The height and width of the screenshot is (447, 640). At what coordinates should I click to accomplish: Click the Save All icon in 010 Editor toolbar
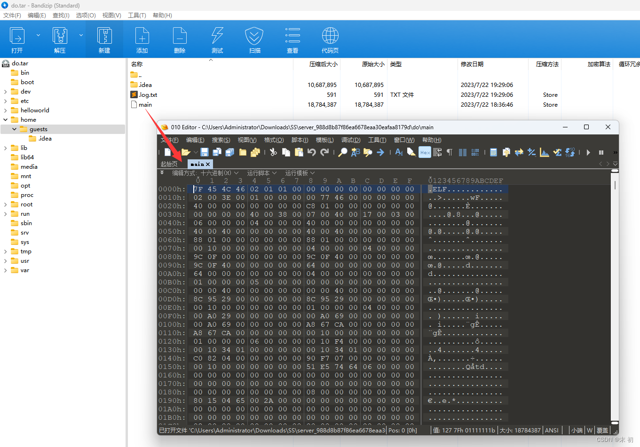(229, 152)
